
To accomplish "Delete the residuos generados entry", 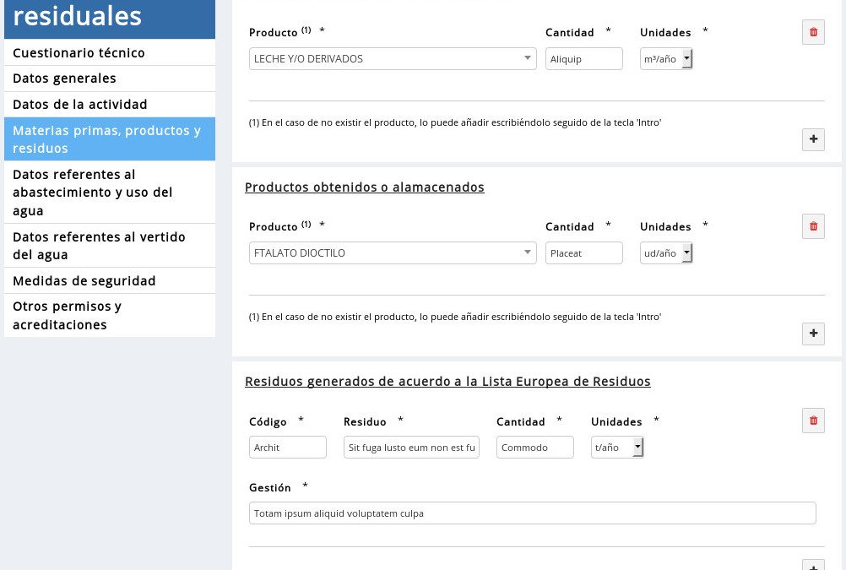I will pyautogui.click(x=812, y=421).
